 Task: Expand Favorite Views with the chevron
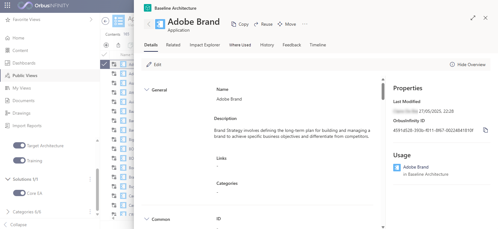point(91,19)
